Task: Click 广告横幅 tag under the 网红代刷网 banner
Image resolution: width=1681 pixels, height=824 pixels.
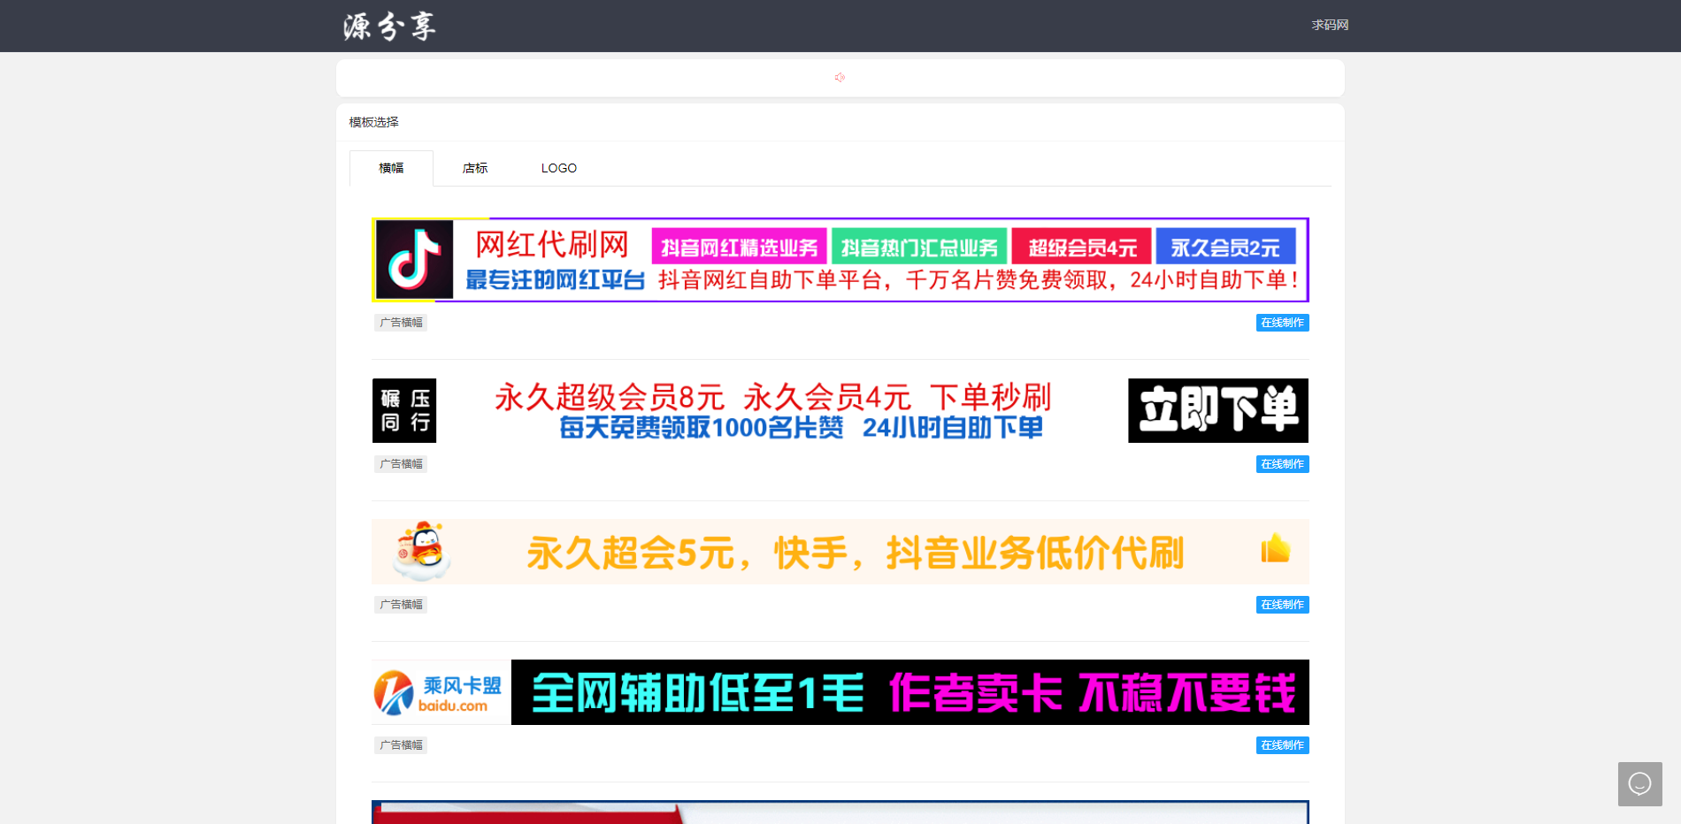Action: [x=401, y=323]
